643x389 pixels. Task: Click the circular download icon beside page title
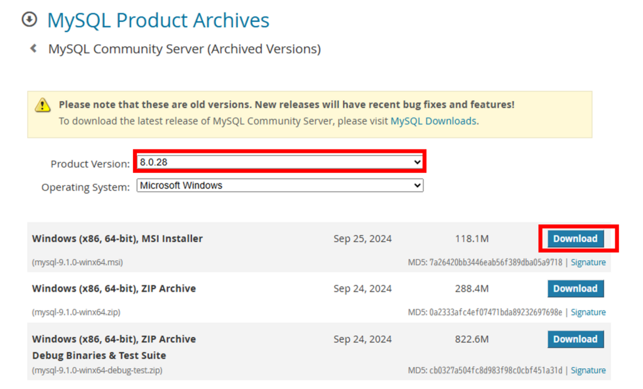(30, 20)
